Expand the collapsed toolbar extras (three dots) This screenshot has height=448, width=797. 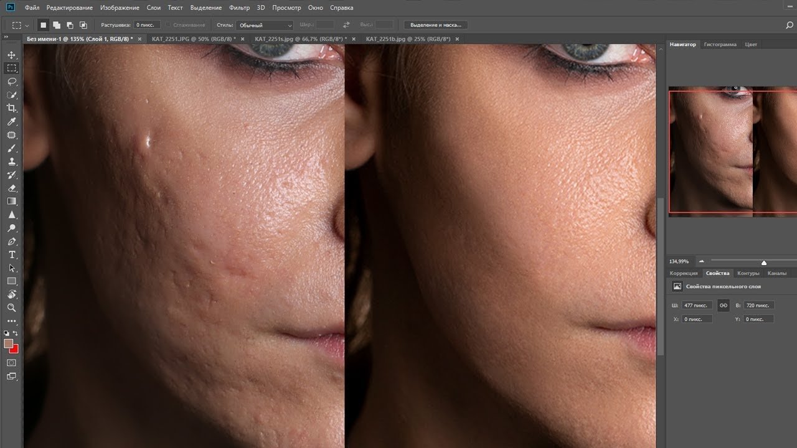coord(12,321)
